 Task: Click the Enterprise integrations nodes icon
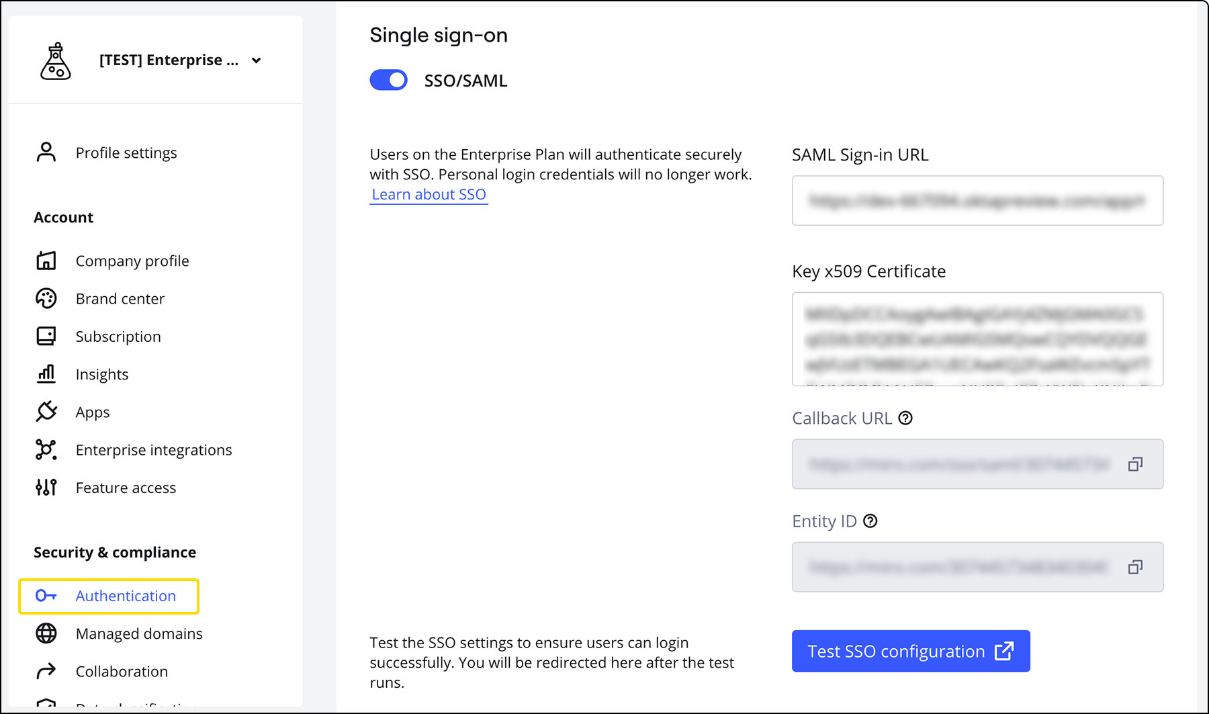pos(46,449)
